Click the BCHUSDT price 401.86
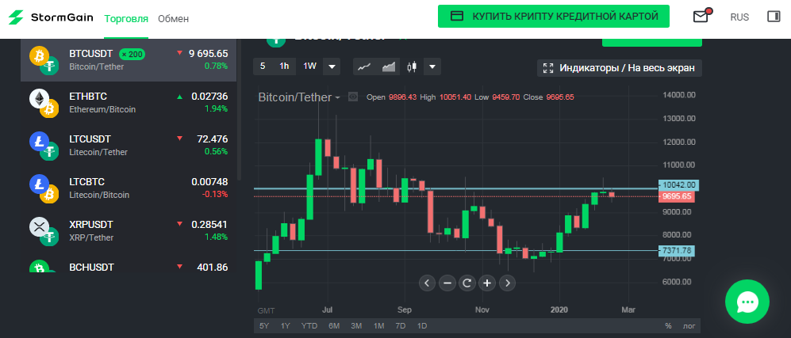This screenshot has height=338, width=791. tap(212, 267)
